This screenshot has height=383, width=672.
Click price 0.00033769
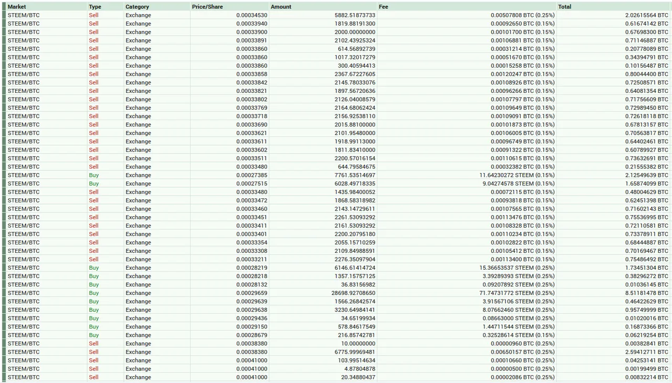pyautogui.click(x=251, y=108)
